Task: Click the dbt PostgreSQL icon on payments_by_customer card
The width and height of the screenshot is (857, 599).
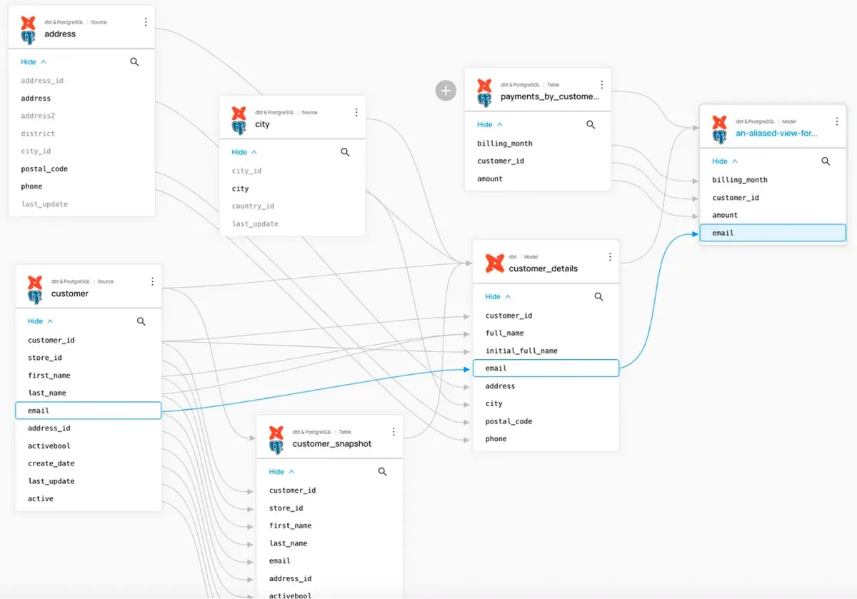Action: pyautogui.click(x=484, y=93)
